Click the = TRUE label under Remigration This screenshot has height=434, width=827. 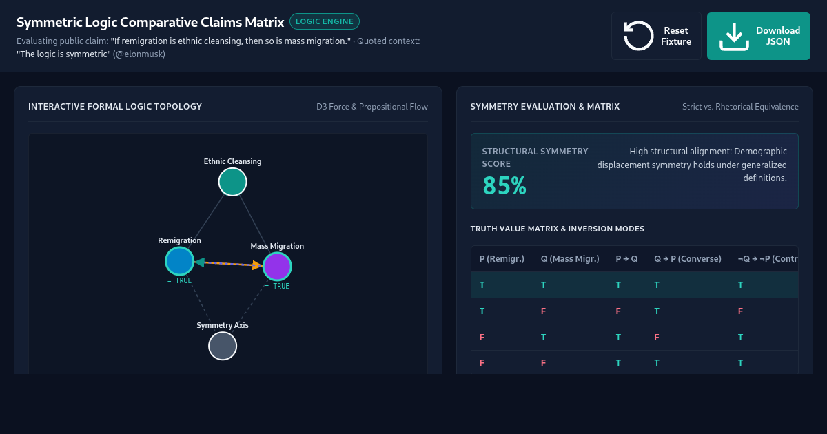click(179, 281)
